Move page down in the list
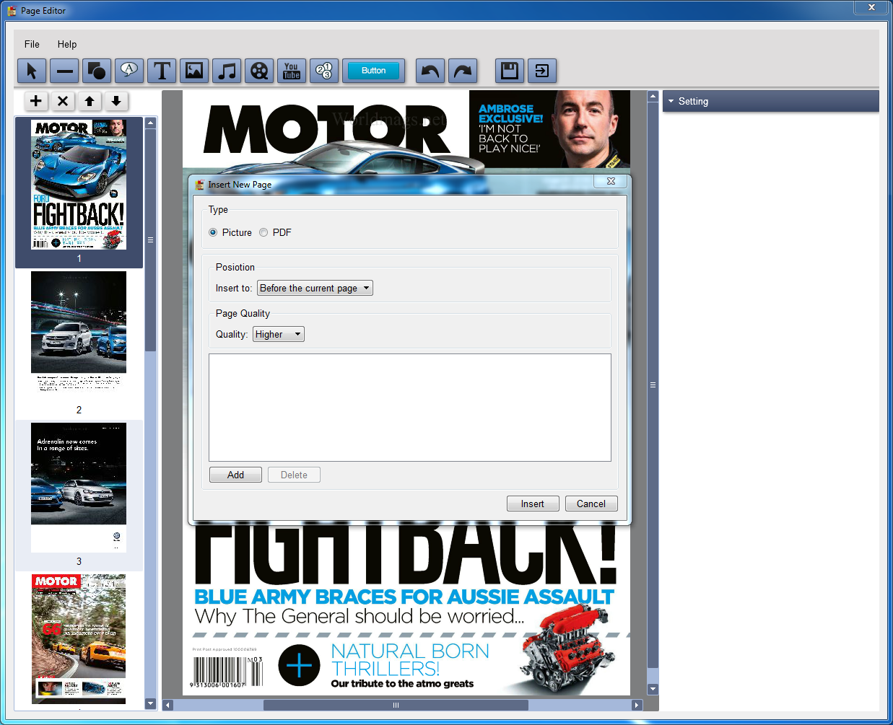This screenshot has height=725, width=893. coord(116,101)
